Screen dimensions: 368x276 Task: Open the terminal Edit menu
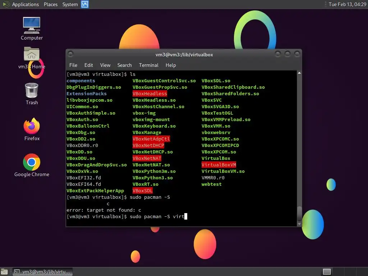point(88,65)
